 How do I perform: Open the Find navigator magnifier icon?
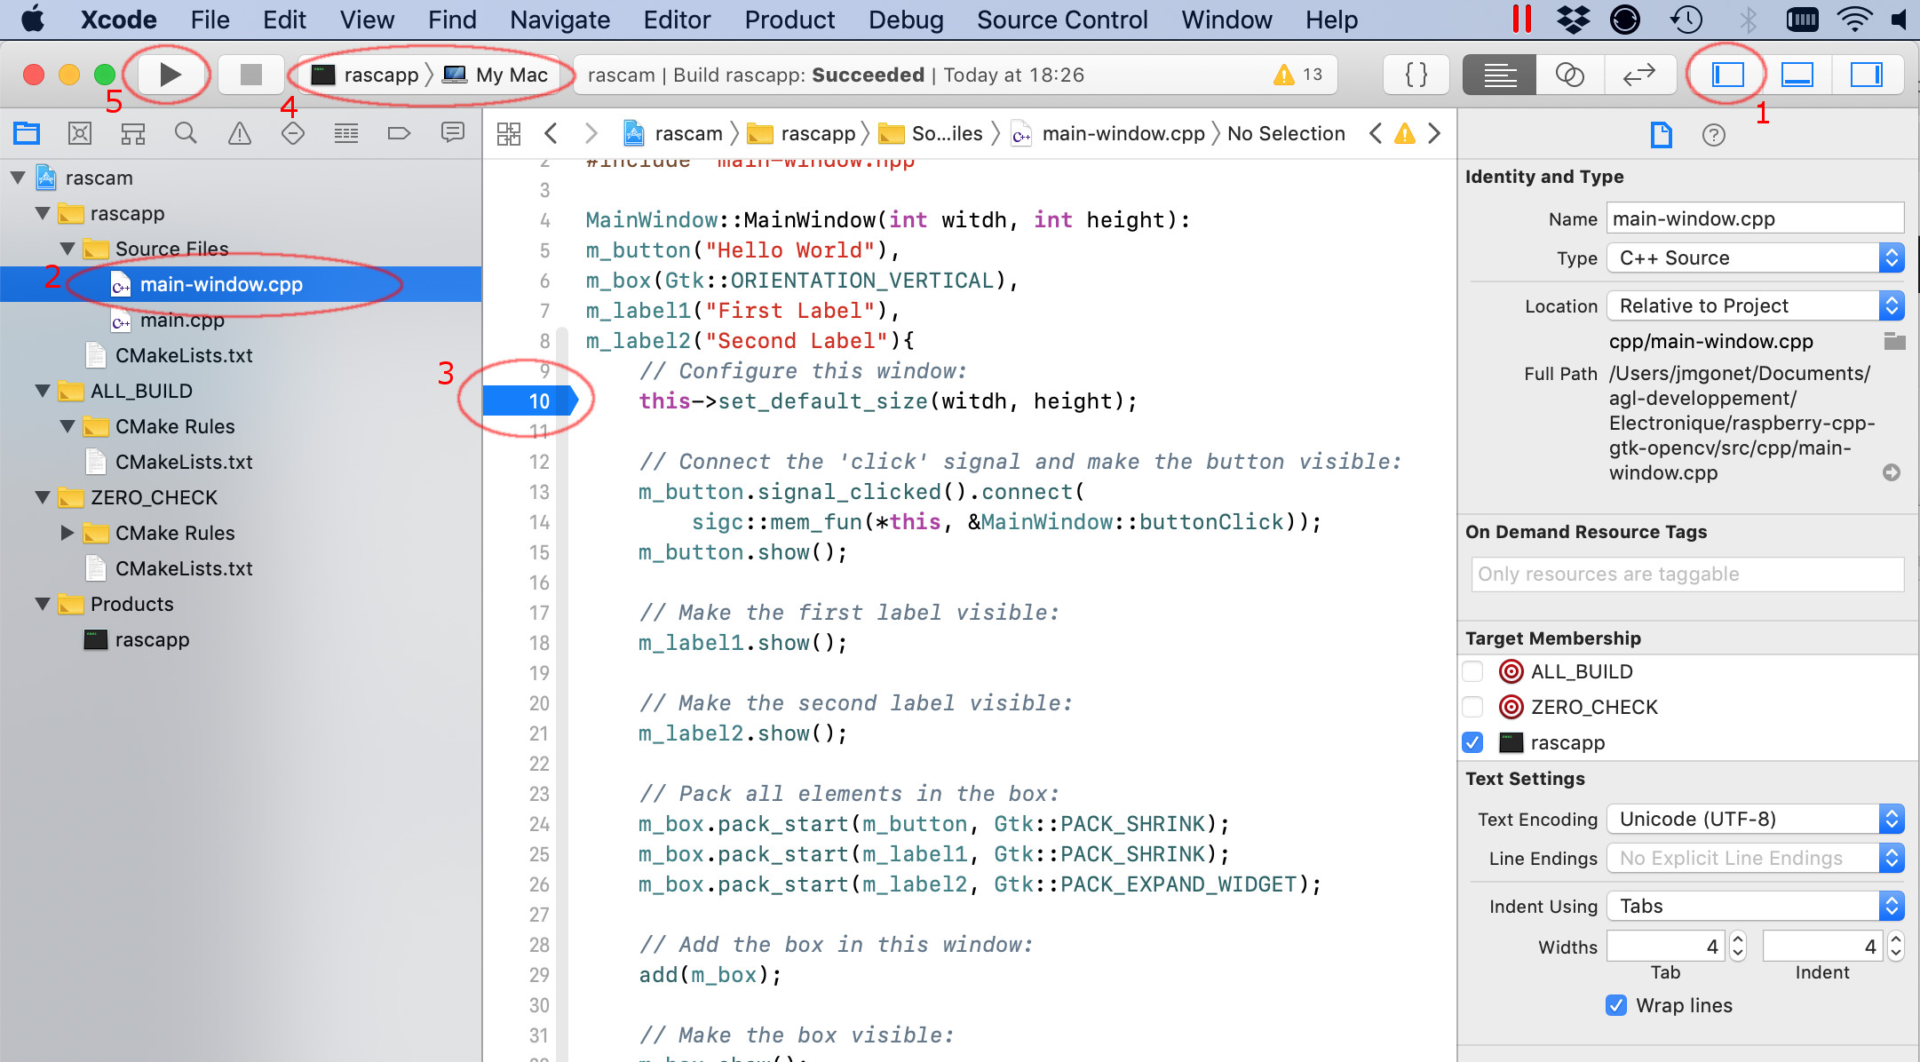186,134
